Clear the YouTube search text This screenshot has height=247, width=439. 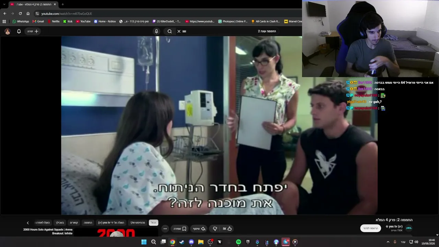(179, 31)
